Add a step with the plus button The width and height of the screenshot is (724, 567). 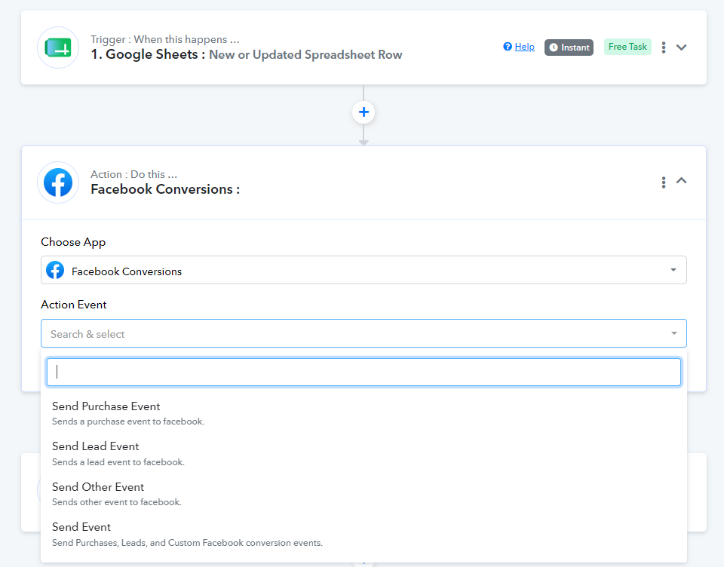click(364, 112)
